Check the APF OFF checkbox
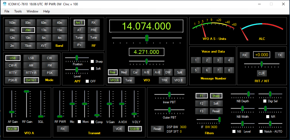This screenshot has width=290, height=140. pos(87,81)
